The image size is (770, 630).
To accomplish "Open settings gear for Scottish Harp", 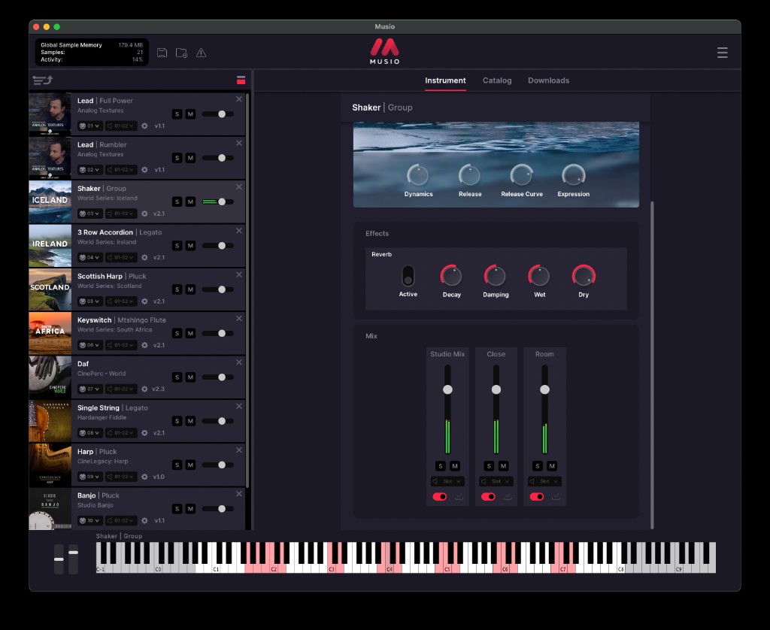I will (144, 301).
